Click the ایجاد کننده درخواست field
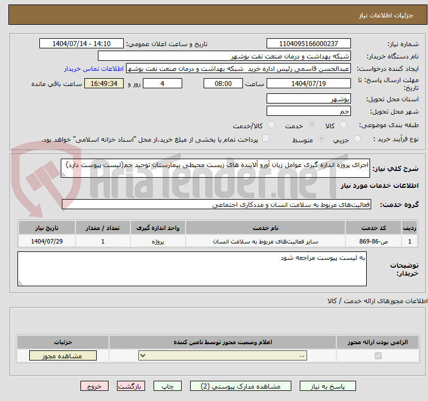The image size is (428, 401). click(238, 69)
